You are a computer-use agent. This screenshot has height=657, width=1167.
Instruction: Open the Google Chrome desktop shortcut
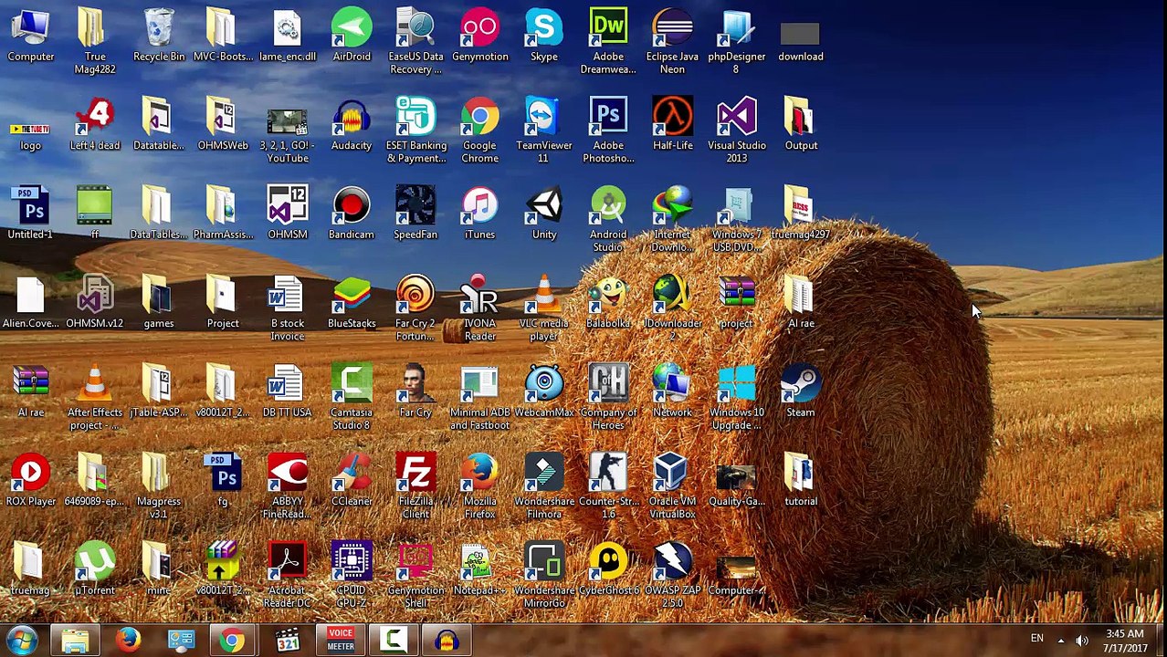pos(479,131)
